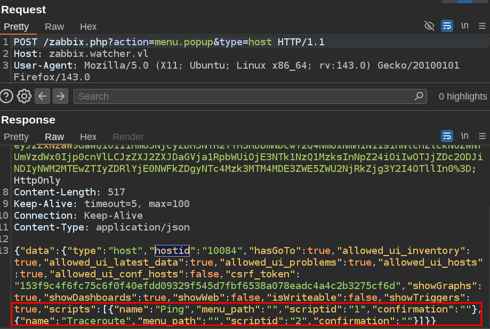
Task: Go to next search match arrow
Action: coord(60,96)
